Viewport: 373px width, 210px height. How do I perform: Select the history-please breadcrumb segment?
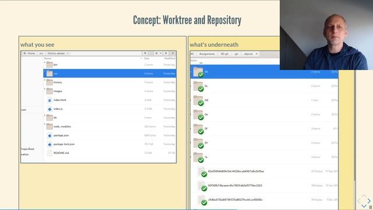(x=56, y=53)
